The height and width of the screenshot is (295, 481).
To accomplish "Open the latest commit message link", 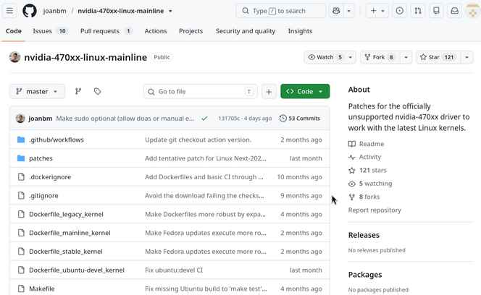I will coord(125,119).
